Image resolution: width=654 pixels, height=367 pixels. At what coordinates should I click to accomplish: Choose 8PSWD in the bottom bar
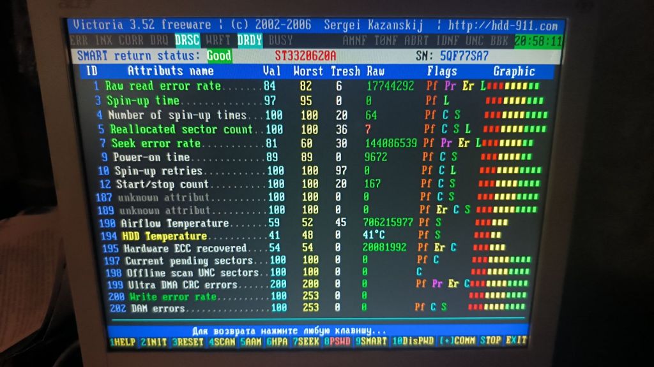tap(337, 342)
